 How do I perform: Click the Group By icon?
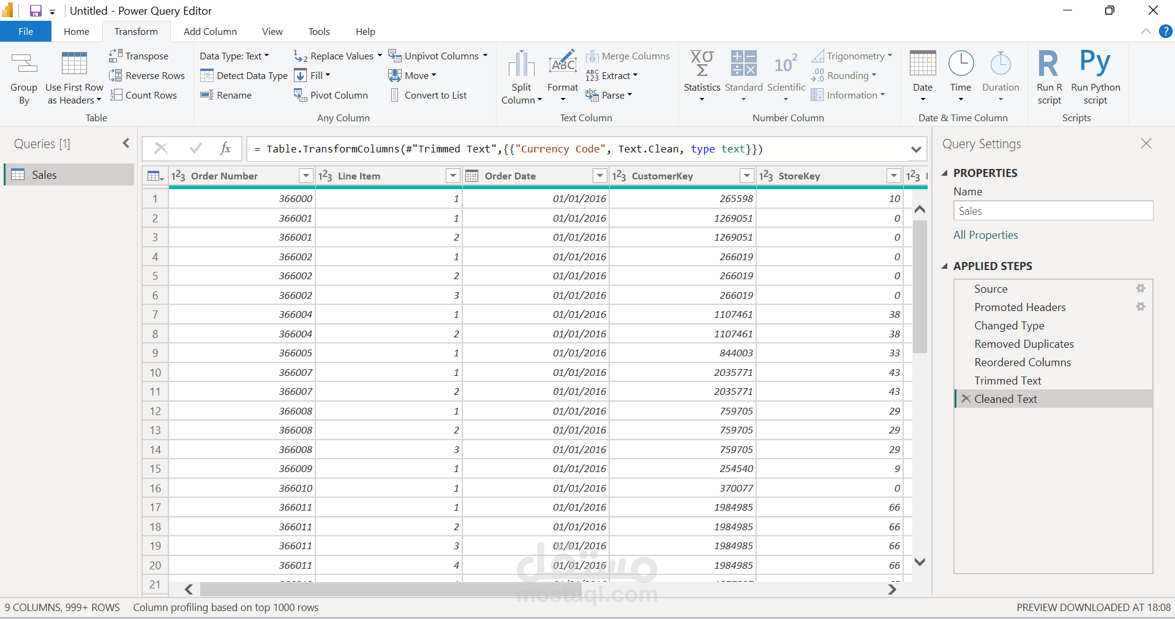(x=24, y=64)
